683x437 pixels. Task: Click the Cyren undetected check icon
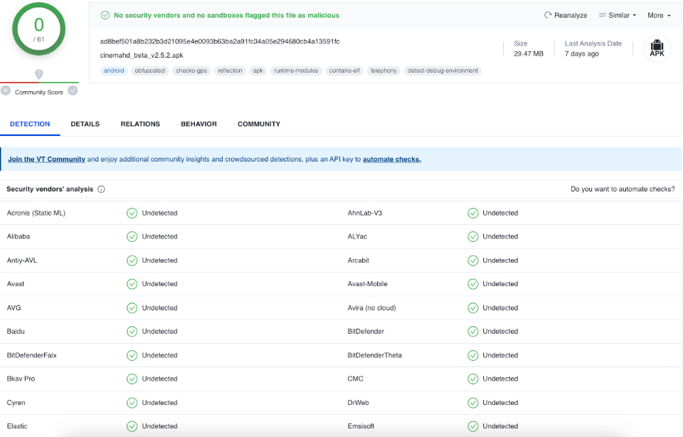pos(132,403)
